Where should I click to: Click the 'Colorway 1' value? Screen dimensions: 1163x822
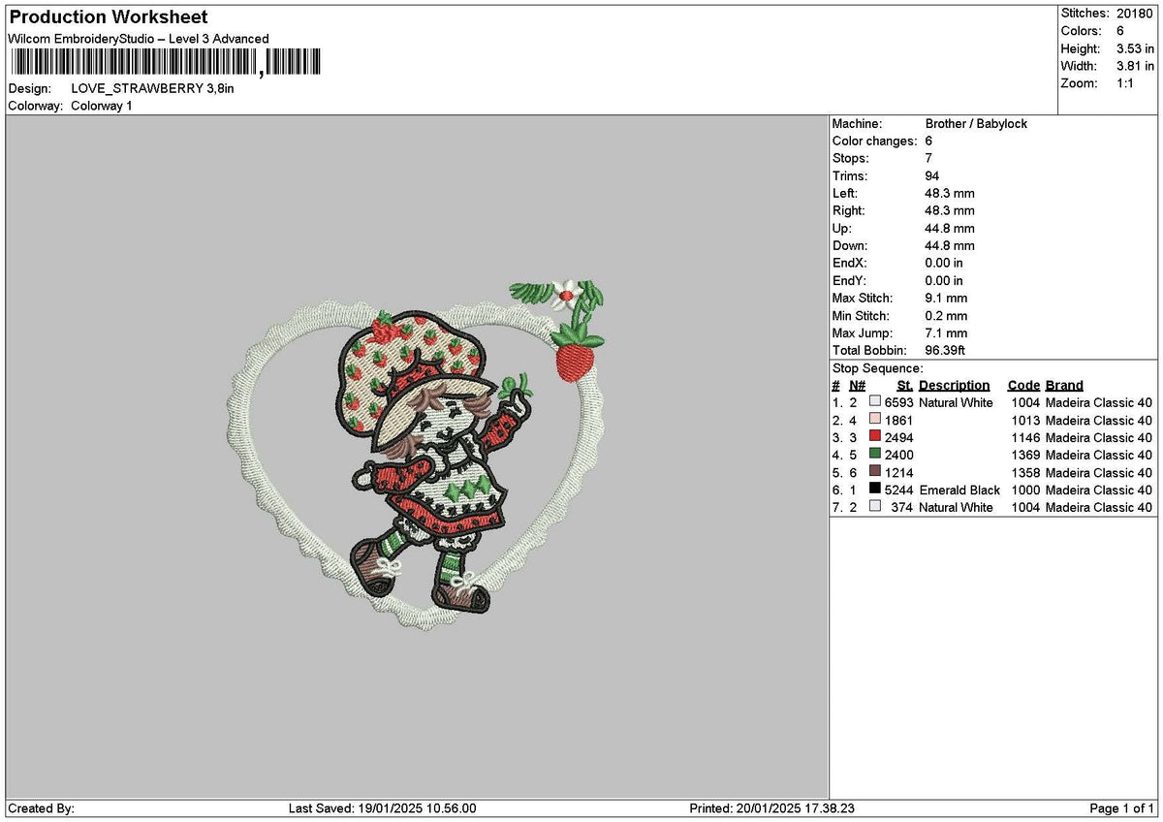(x=102, y=106)
